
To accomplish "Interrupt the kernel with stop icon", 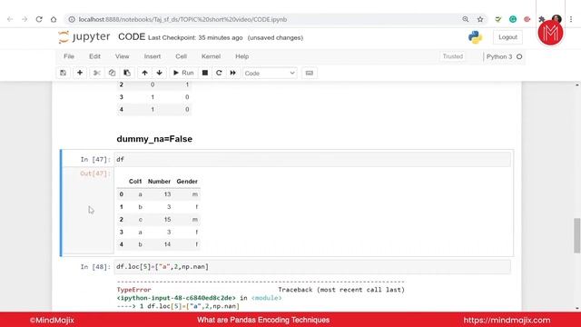I will (x=205, y=73).
